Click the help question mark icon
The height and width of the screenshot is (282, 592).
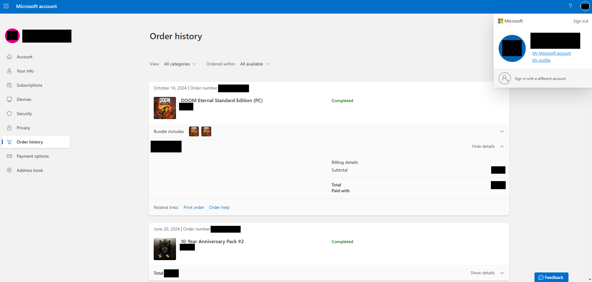[570, 6]
